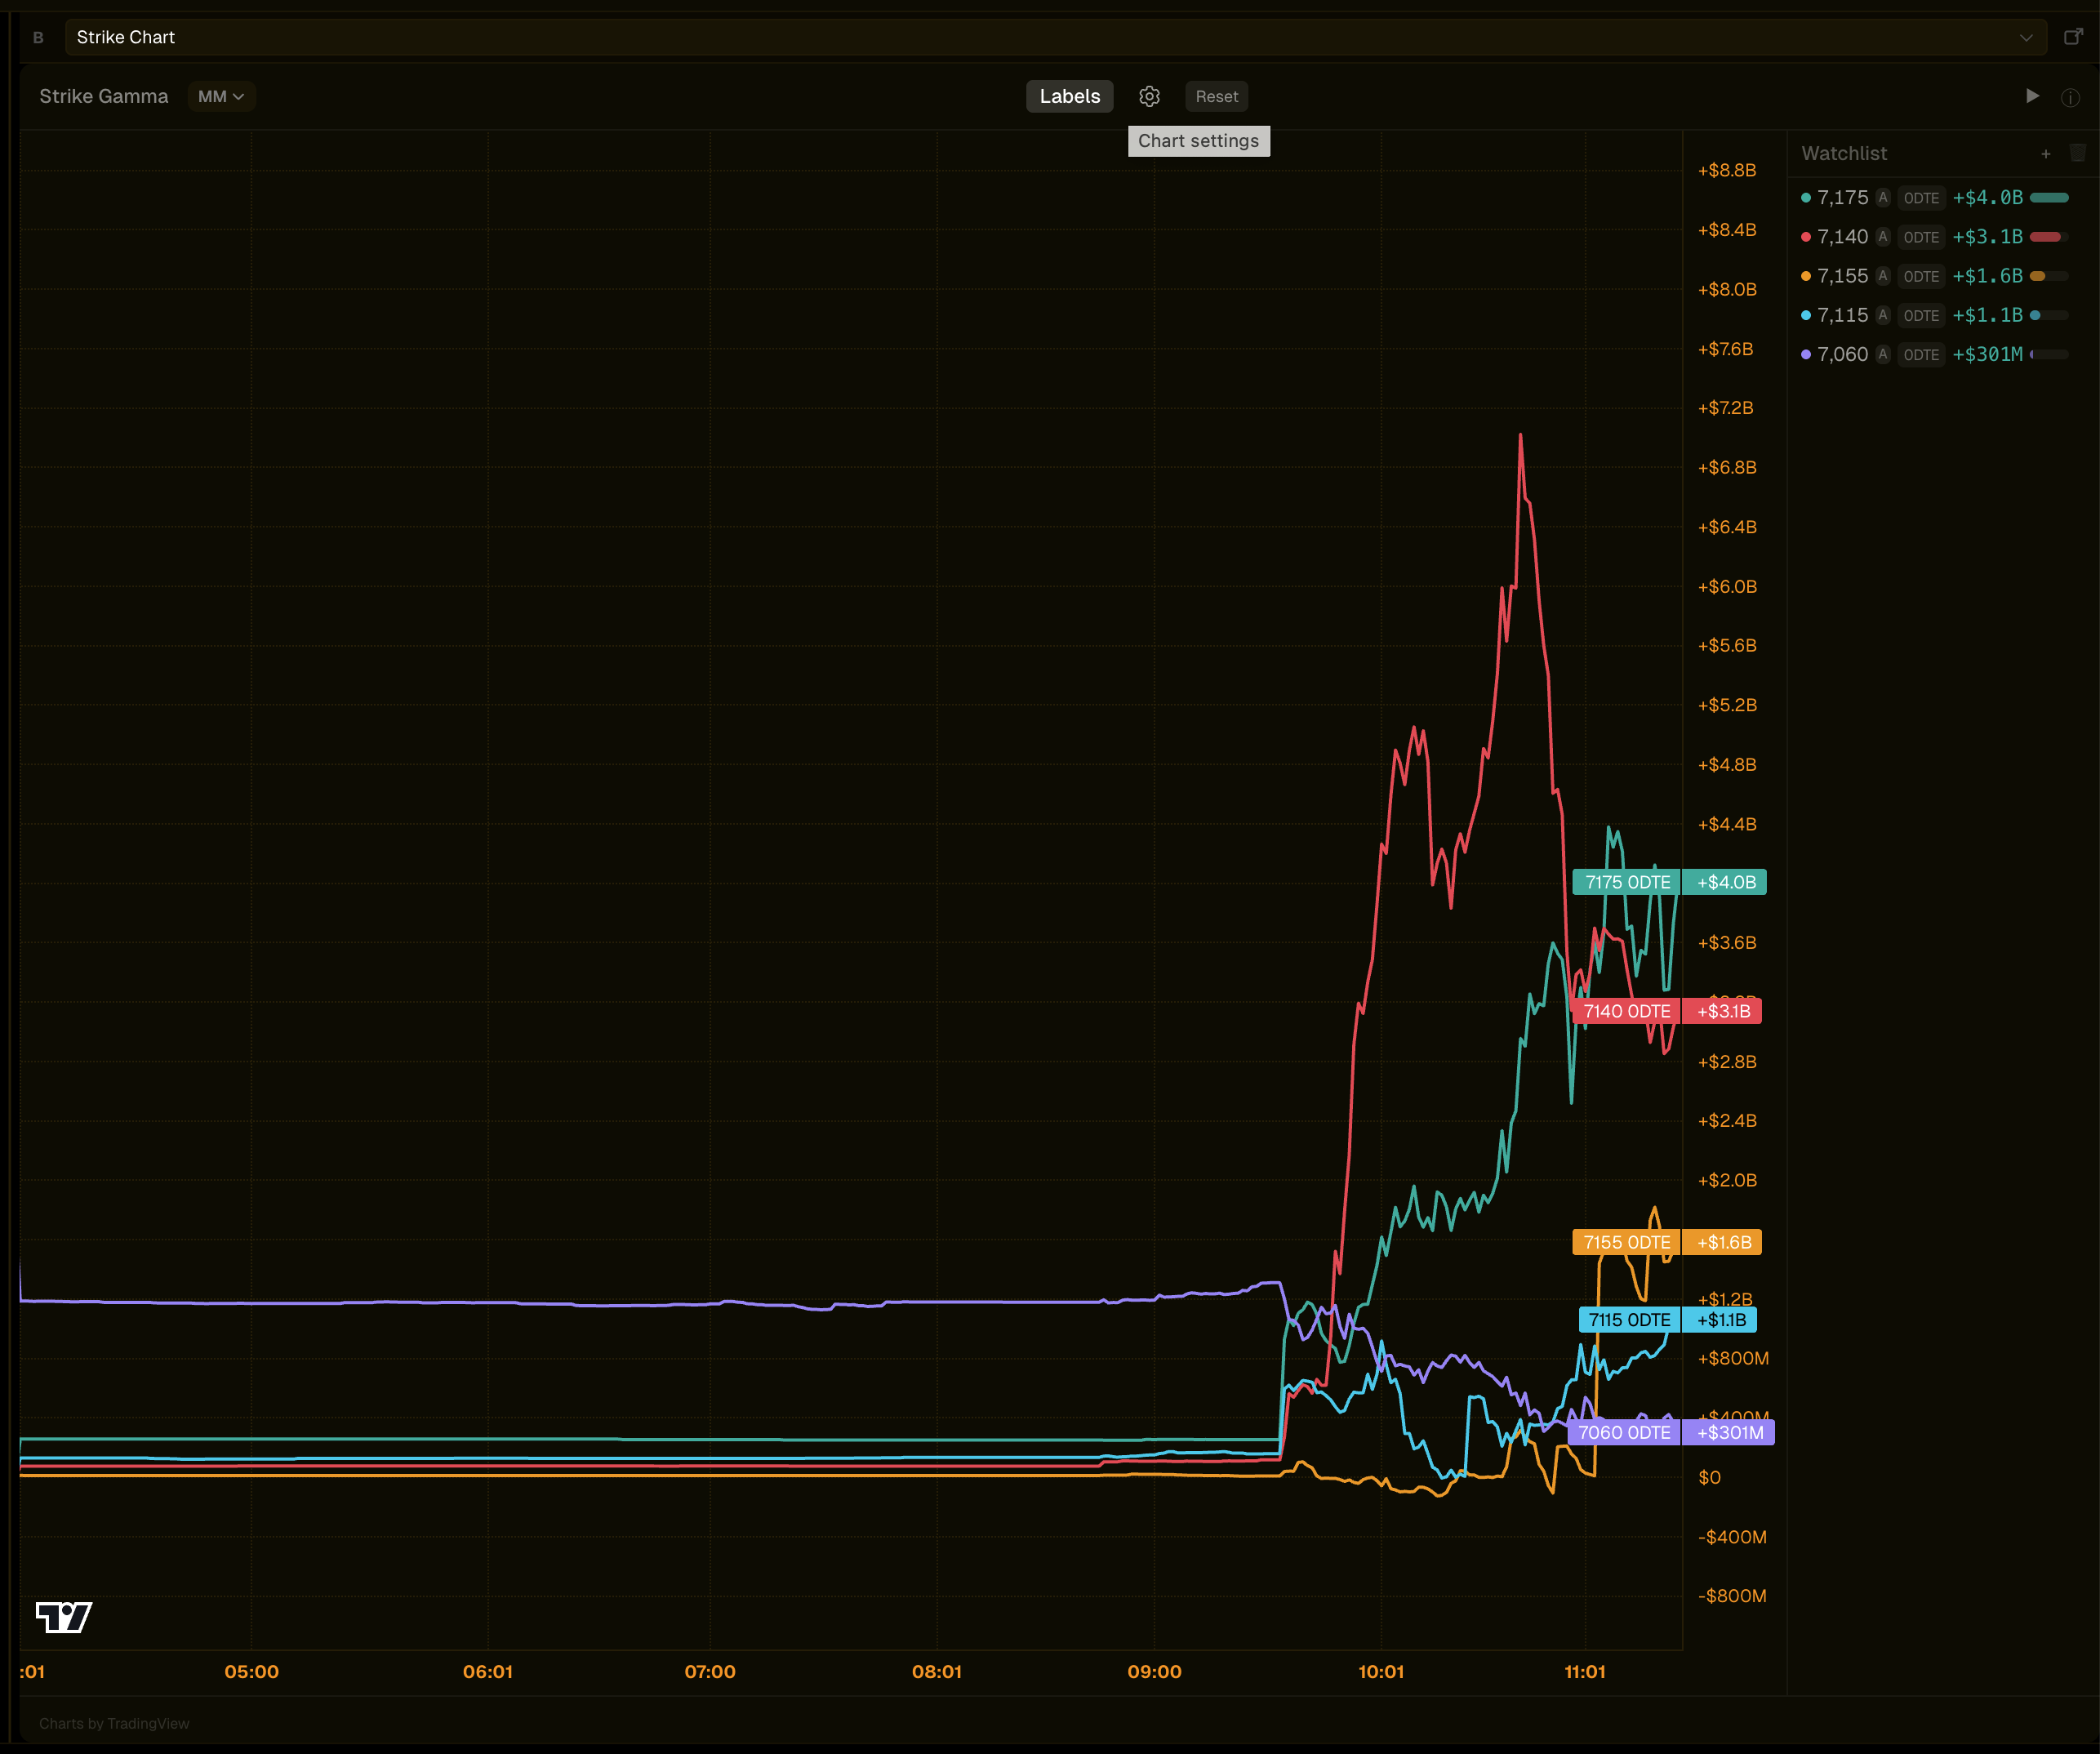Click the +$1.6B price axis tag
The width and height of the screenshot is (2100, 1754).
pyautogui.click(x=1723, y=1242)
